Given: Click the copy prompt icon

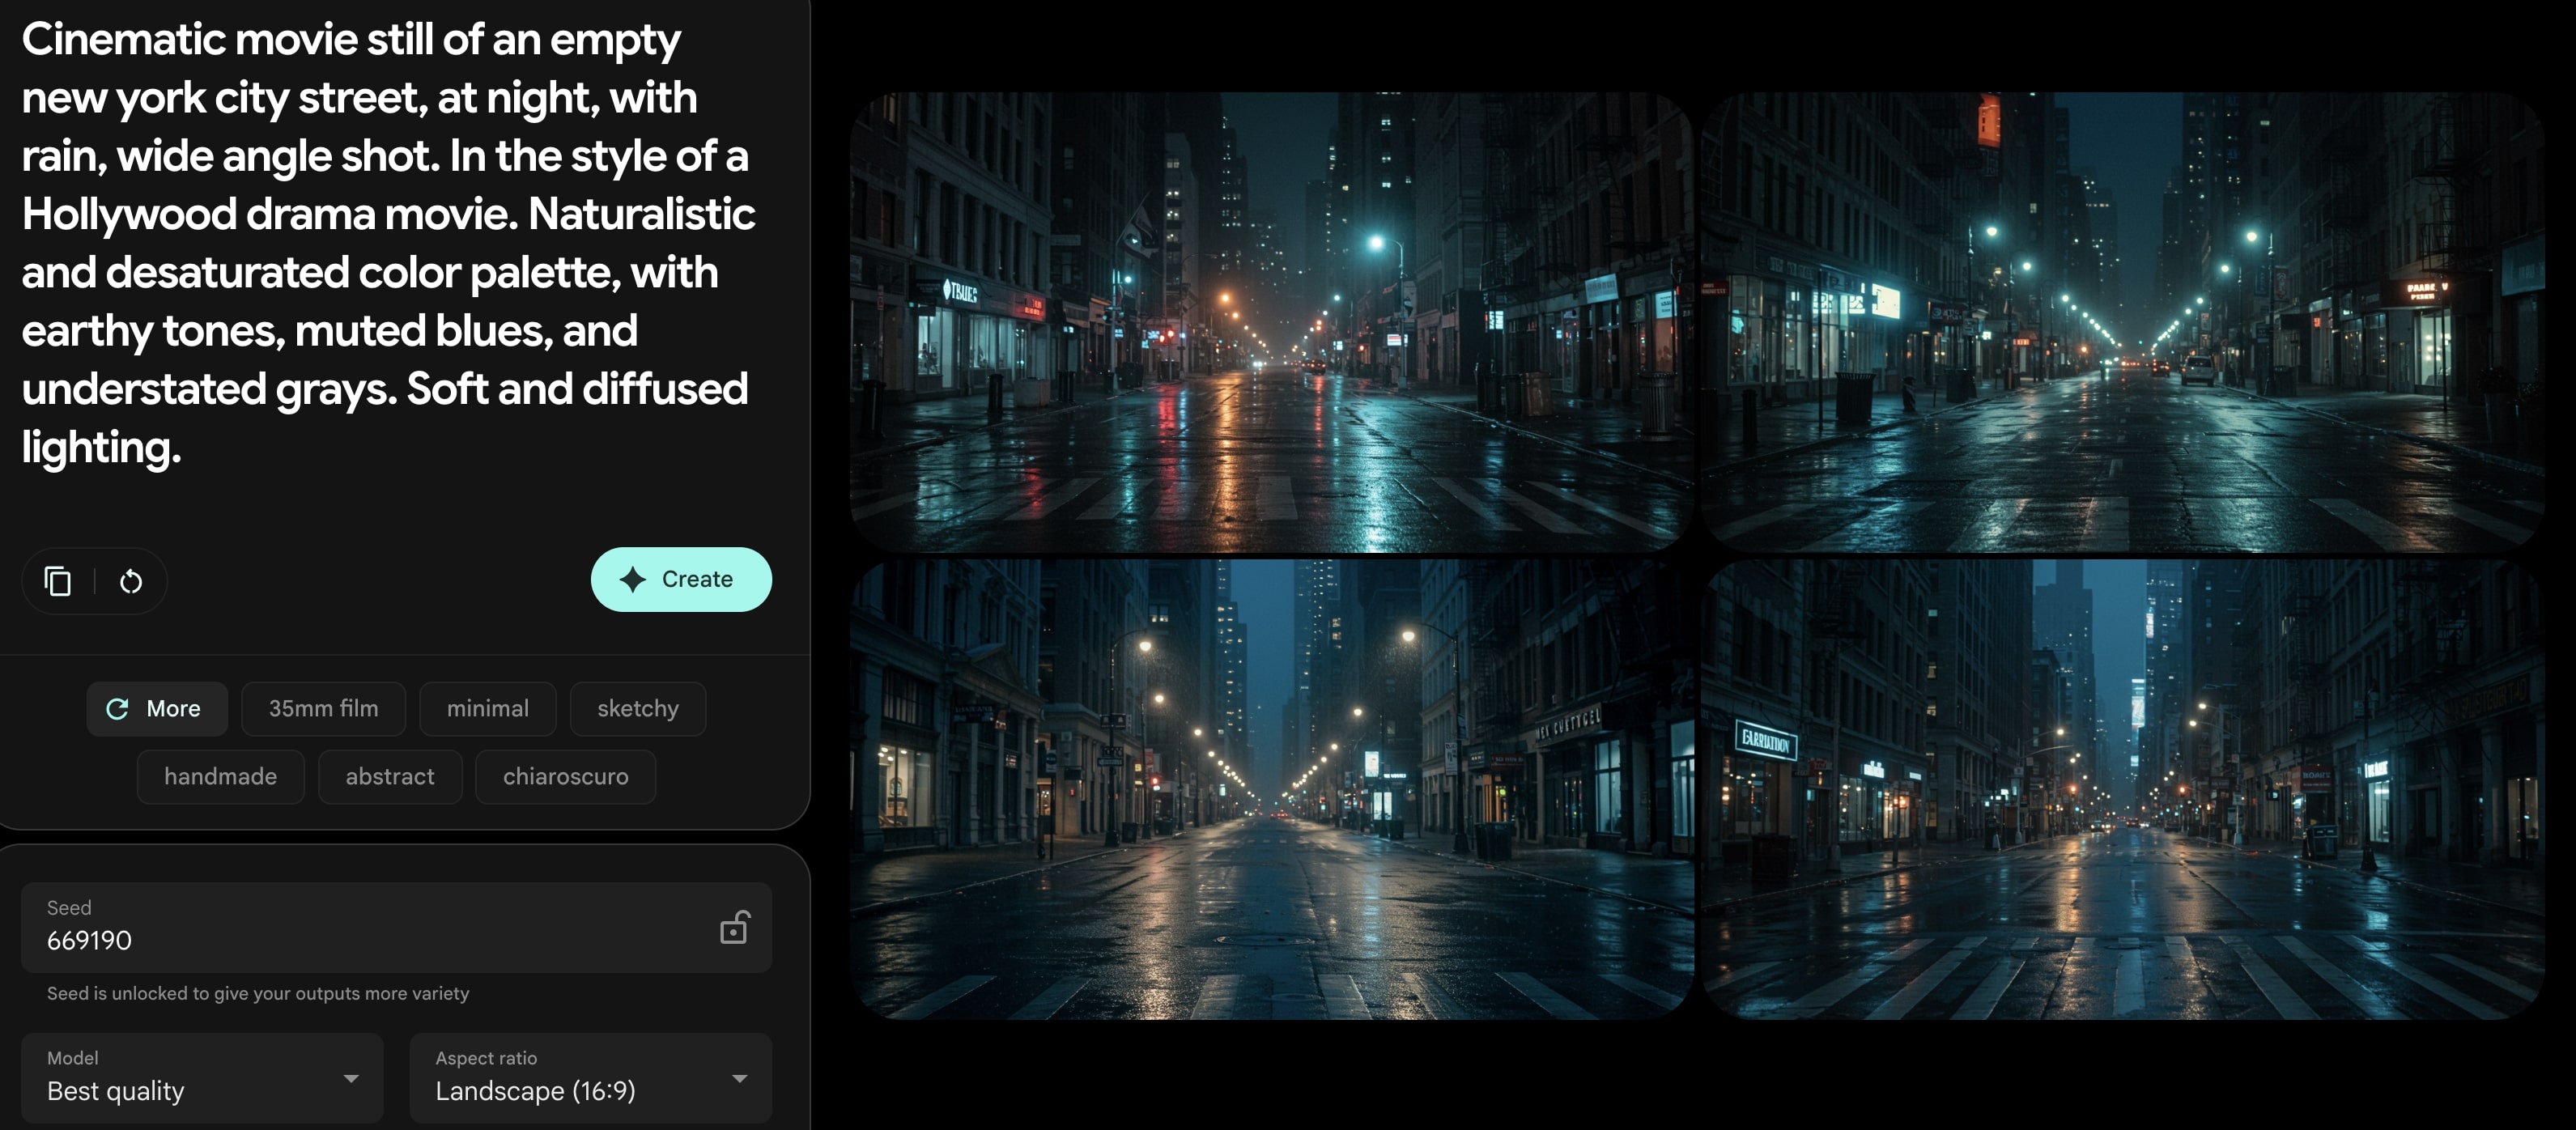Looking at the screenshot, I should [x=58, y=581].
